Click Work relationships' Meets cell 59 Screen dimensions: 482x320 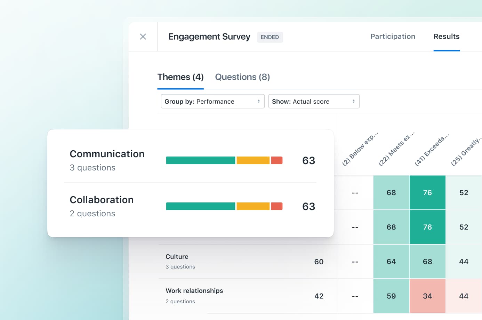[x=391, y=296]
